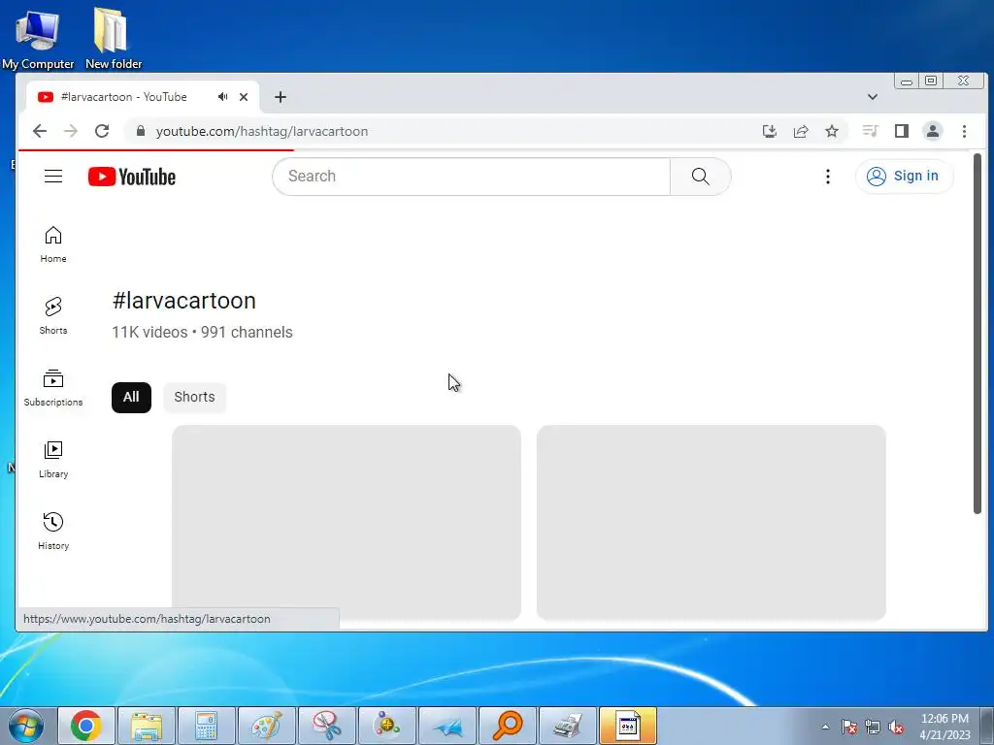The width and height of the screenshot is (994, 745).
Task: Focus the YouTube Search field
Action: [x=471, y=177]
